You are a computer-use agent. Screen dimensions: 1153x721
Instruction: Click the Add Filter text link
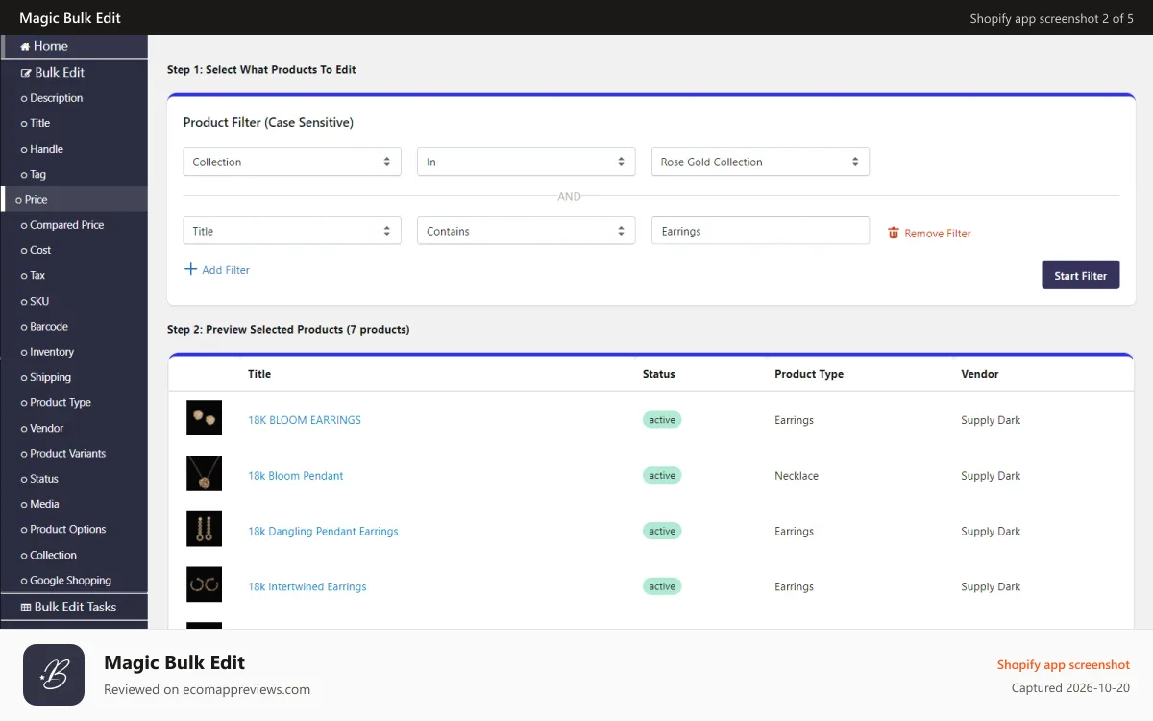pyautogui.click(x=226, y=270)
